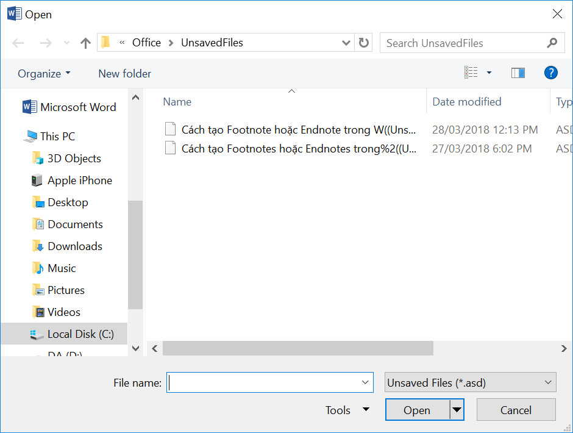Go to the Downloads folder
Screen dimensions: 573x433
tap(74, 246)
